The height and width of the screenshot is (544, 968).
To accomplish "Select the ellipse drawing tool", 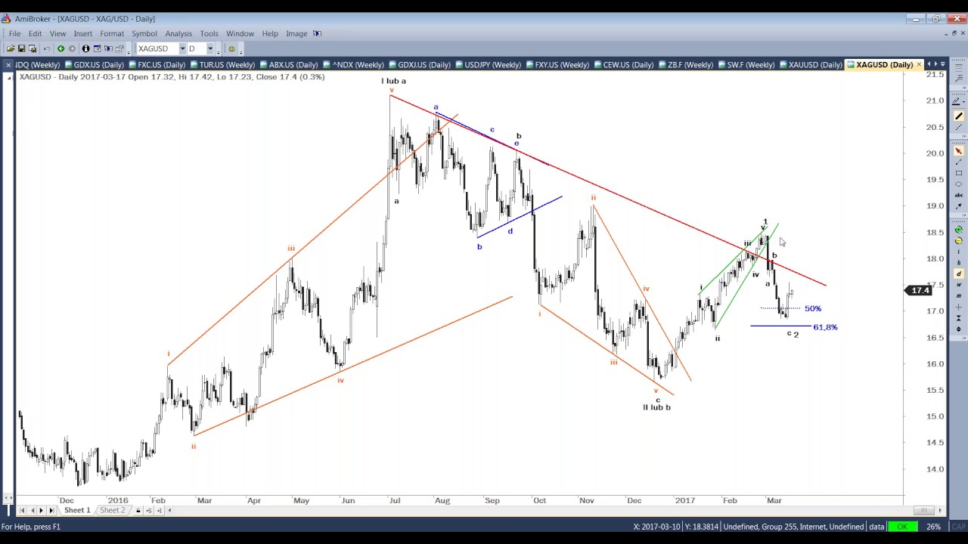I will tap(958, 184).
